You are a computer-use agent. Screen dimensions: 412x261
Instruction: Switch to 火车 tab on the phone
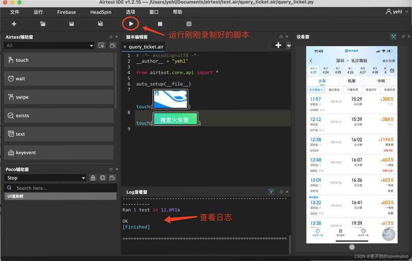pyautogui.click(x=322, y=81)
